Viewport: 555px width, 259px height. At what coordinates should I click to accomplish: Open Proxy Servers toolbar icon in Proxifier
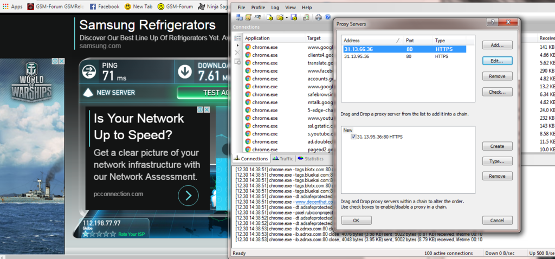239,17
